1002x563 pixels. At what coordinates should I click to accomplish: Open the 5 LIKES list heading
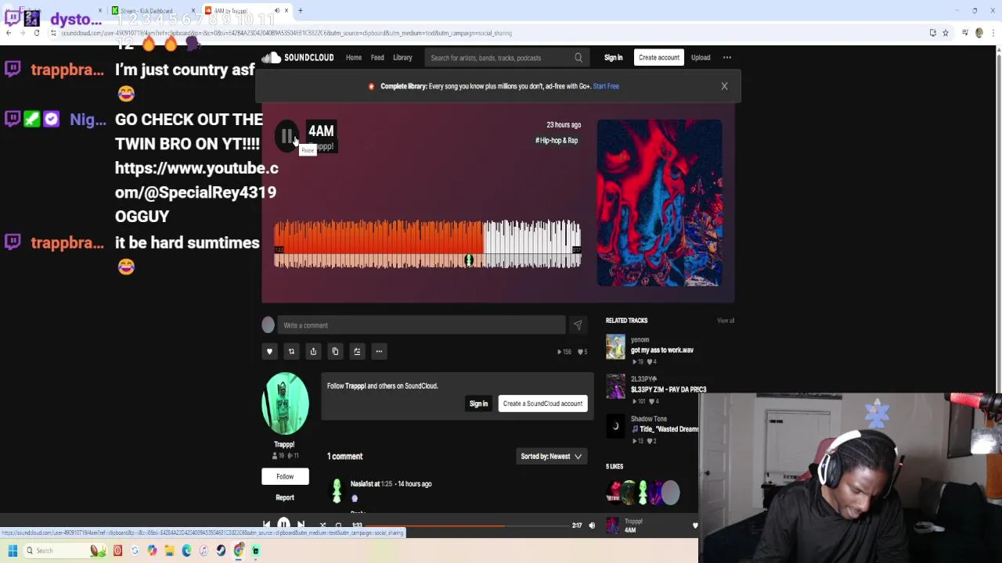(x=615, y=467)
